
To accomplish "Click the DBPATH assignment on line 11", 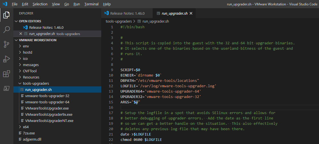I will coord(160,80).
